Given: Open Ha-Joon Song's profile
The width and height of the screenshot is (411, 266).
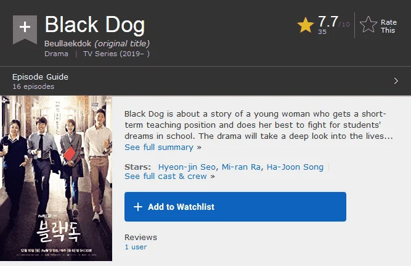Looking at the screenshot, I should (295, 167).
